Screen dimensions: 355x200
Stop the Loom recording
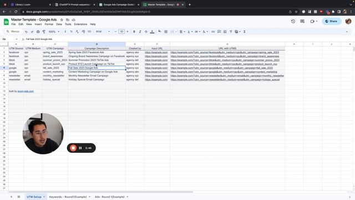coord(73,148)
